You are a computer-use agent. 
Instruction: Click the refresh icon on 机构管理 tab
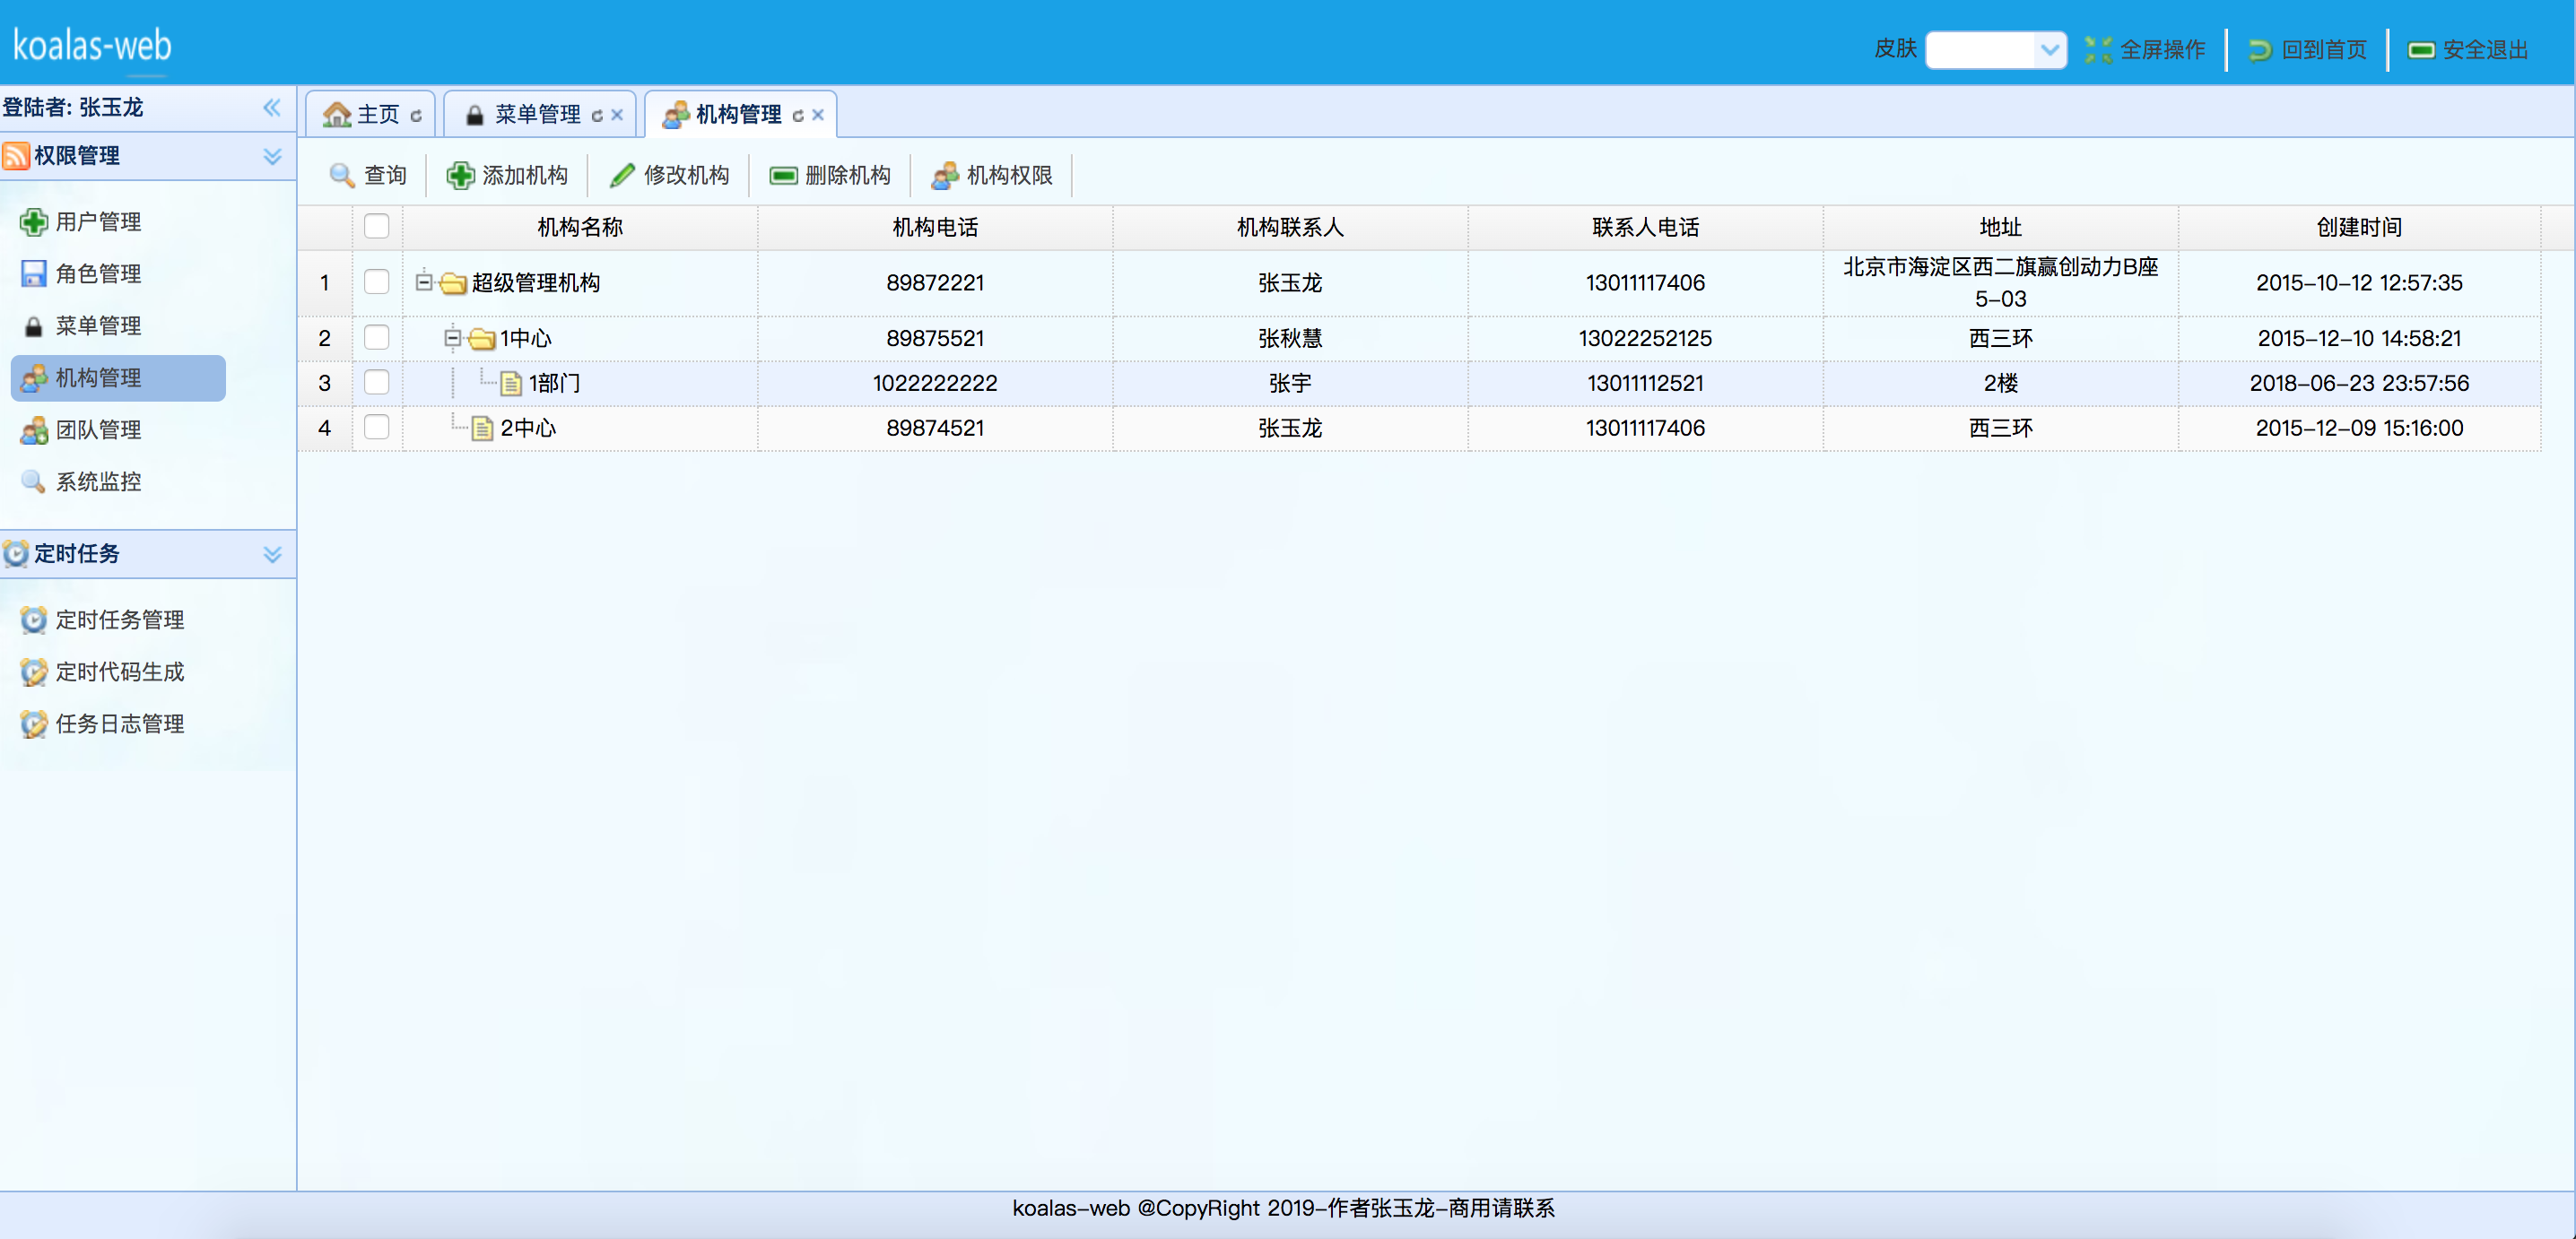(798, 116)
